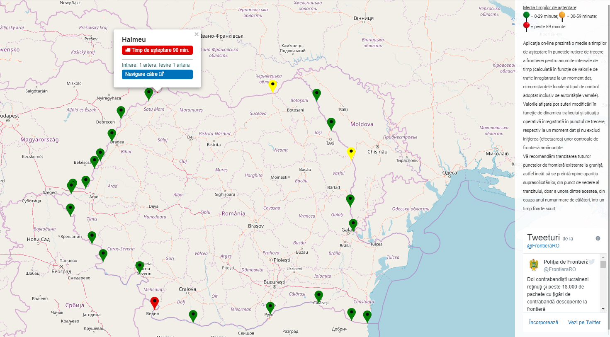Open the Vezi pe Twitter link
Screen dimensions: 610x337
584,322
